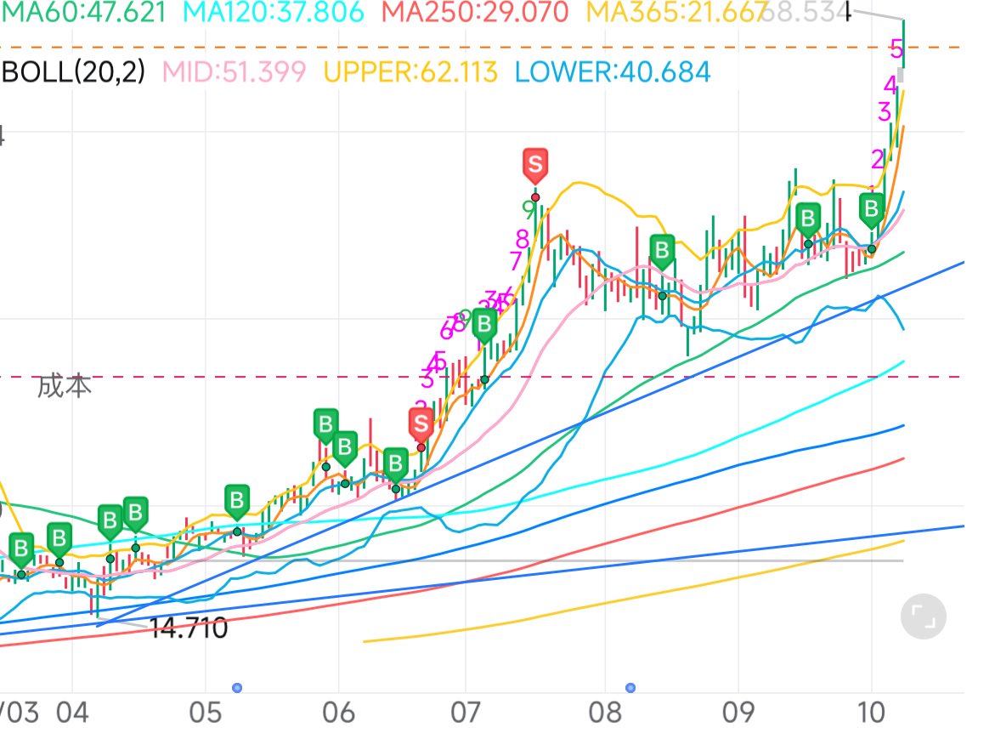Click the 07 month axis label
995x756 pixels.
[x=466, y=713]
